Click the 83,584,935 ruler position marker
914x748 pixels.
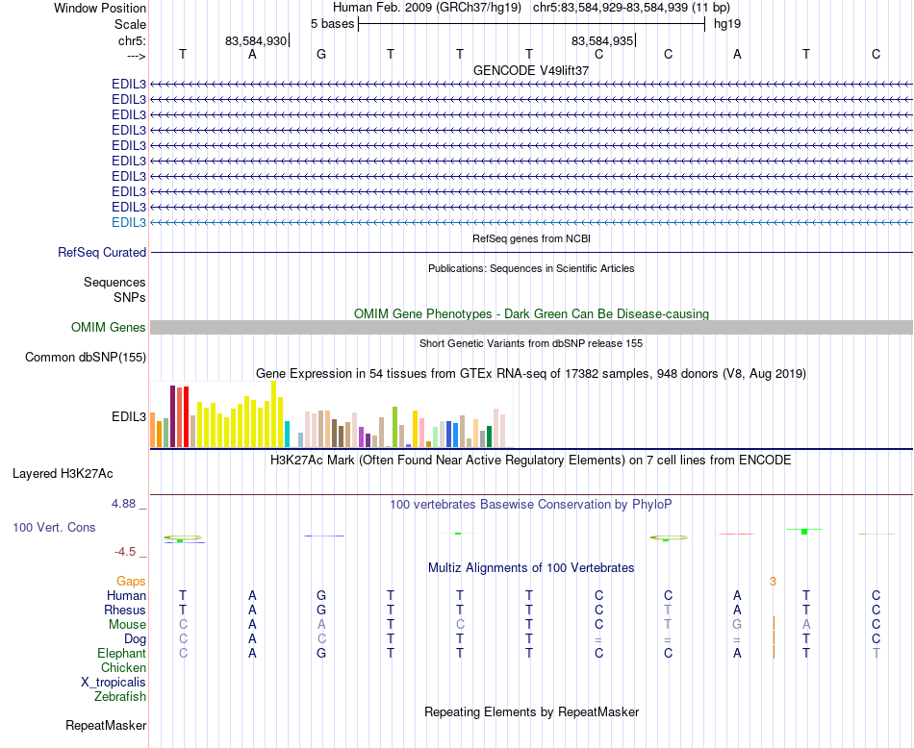pyautogui.click(x=602, y=40)
